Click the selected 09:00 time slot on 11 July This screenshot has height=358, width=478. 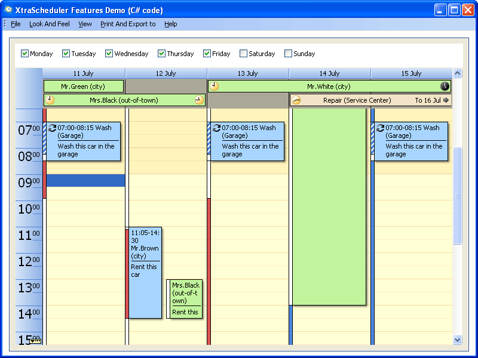[85, 181]
